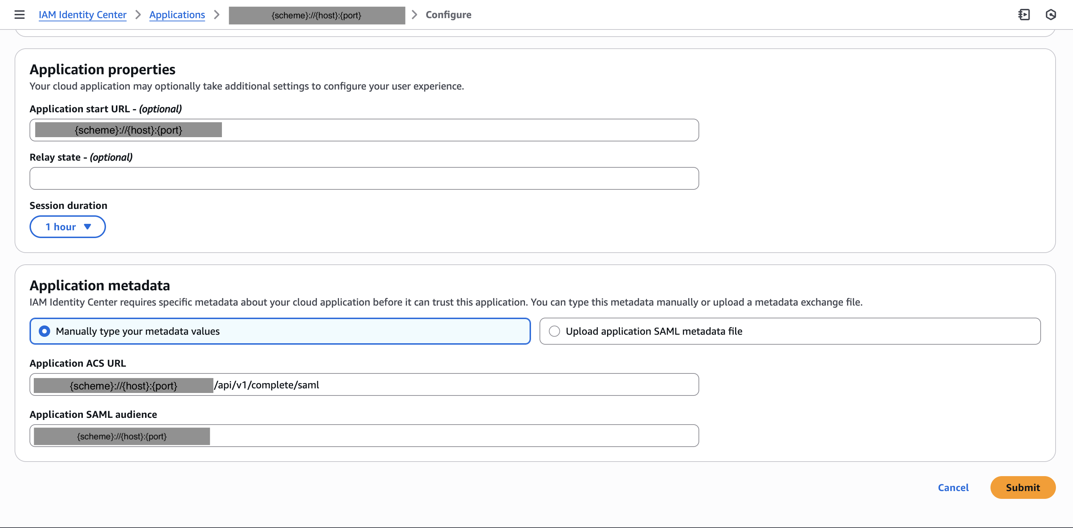
Task: Open the CloudShell panel icon in the header
Action: click(1024, 15)
